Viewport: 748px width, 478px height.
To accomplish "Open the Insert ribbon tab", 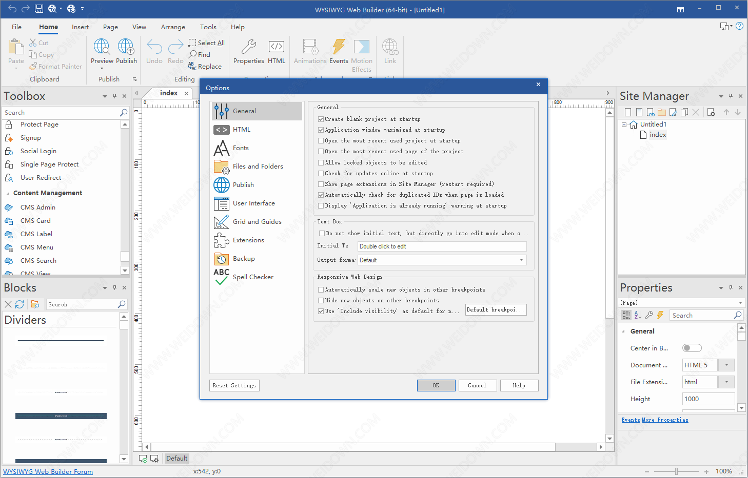I will 80,27.
